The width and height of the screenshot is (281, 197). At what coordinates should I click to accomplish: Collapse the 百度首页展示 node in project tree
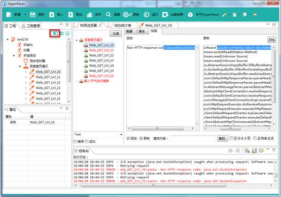click(x=20, y=66)
